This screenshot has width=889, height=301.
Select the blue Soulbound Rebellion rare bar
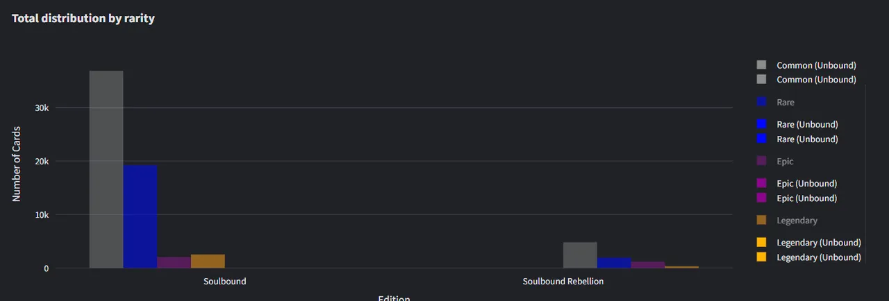coord(614,263)
